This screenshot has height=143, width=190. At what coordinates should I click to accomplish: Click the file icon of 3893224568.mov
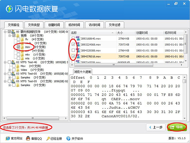point(78,44)
